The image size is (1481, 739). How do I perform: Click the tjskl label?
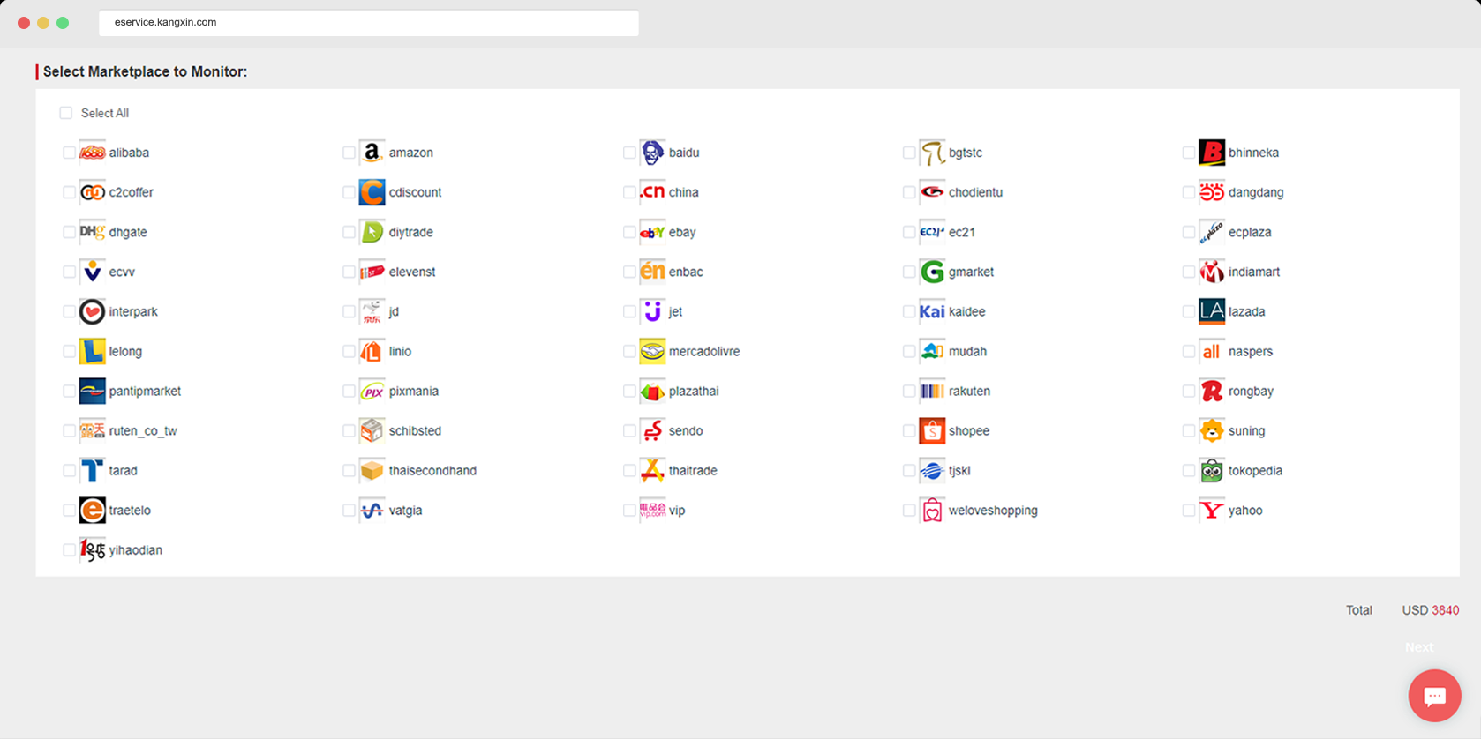[x=959, y=470]
